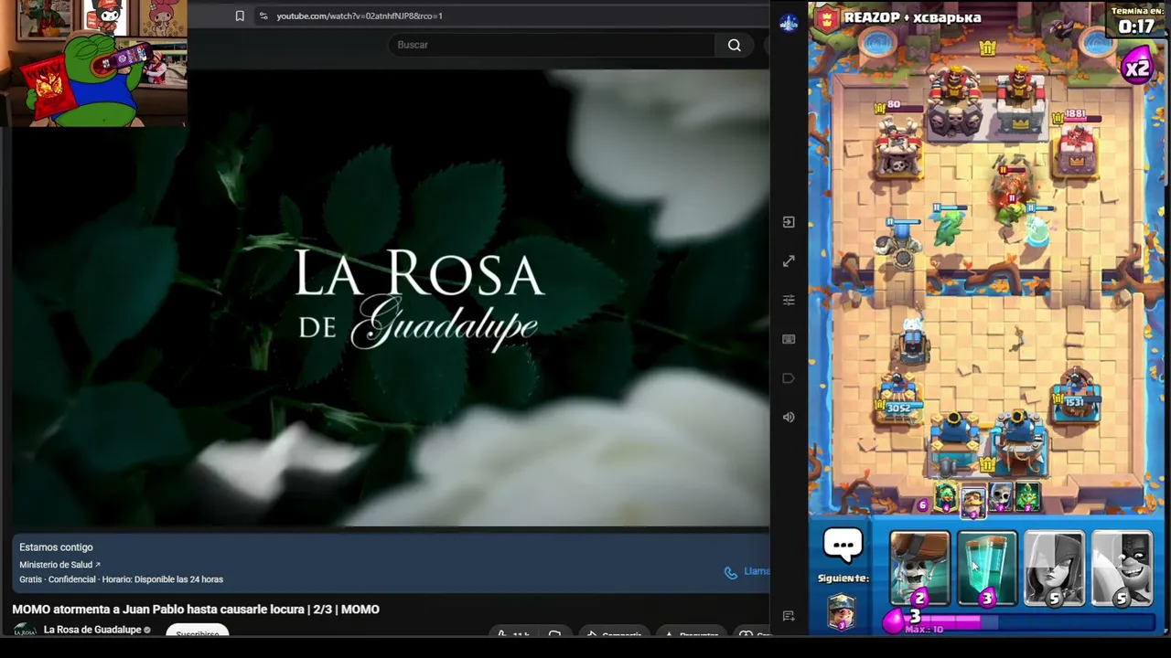Open the emulator keyboard mapping icon

click(x=789, y=339)
